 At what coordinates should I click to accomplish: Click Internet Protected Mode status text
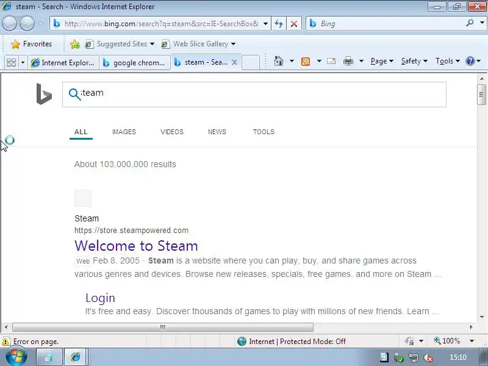(297, 342)
